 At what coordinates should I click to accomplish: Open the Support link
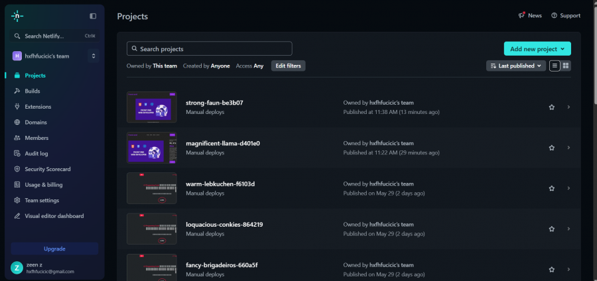(x=566, y=16)
